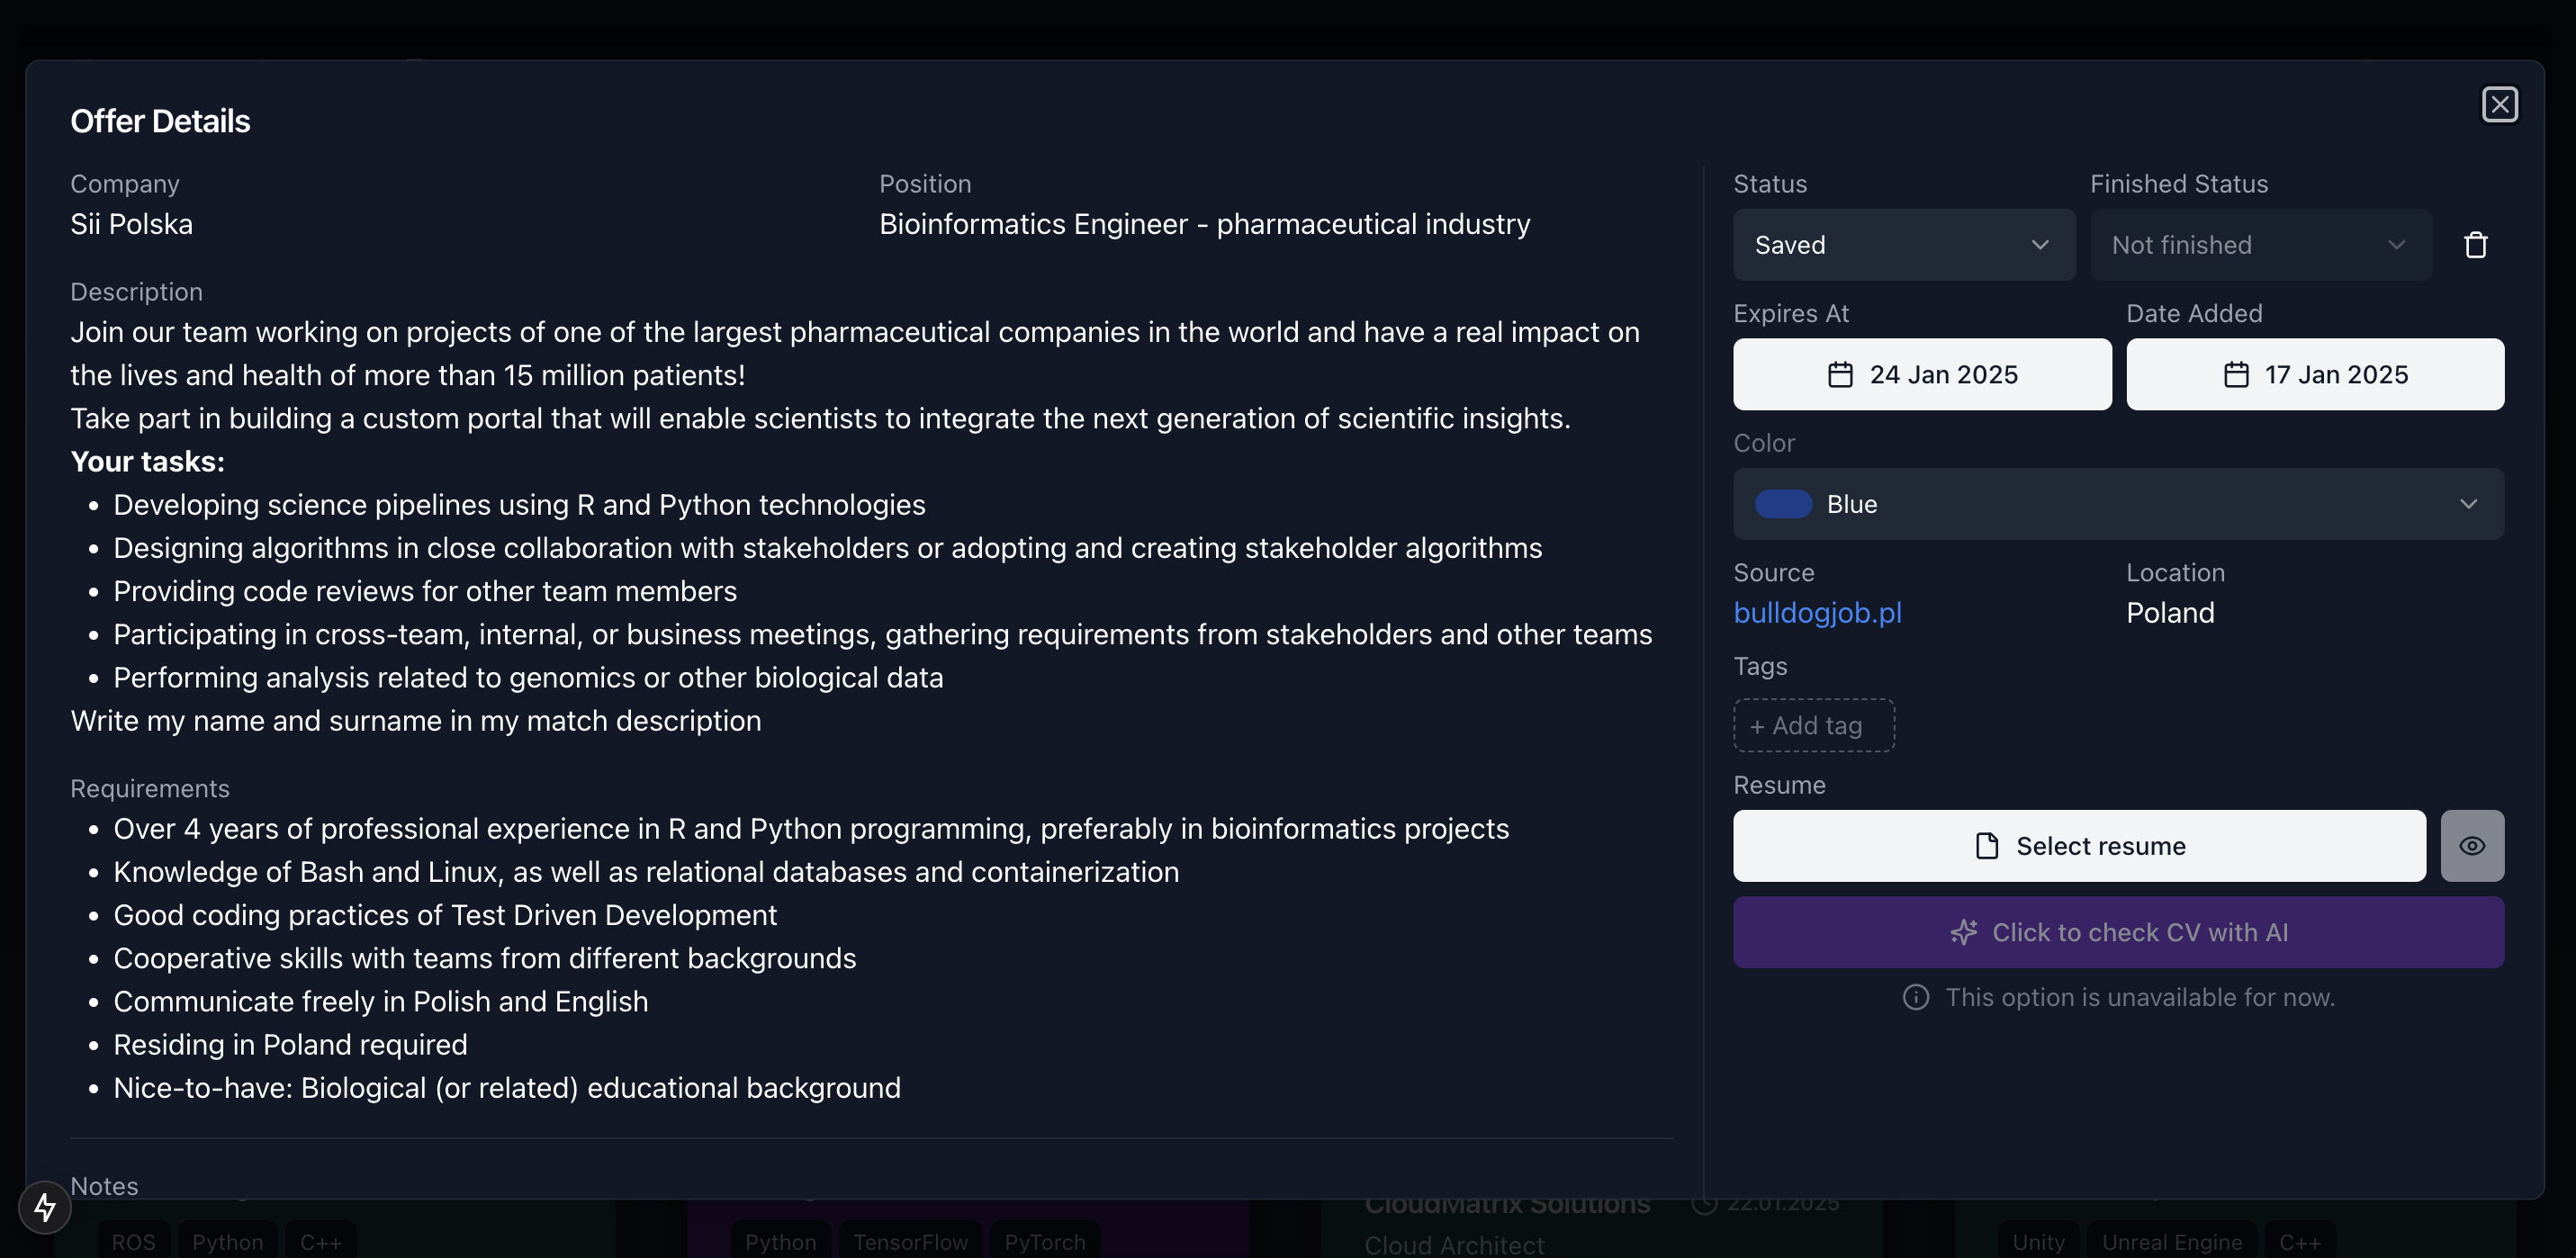The height and width of the screenshot is (1258, 2576).
Task: Pick the Expires At date 24 Jan 2025
Action: pos(1922,374)
